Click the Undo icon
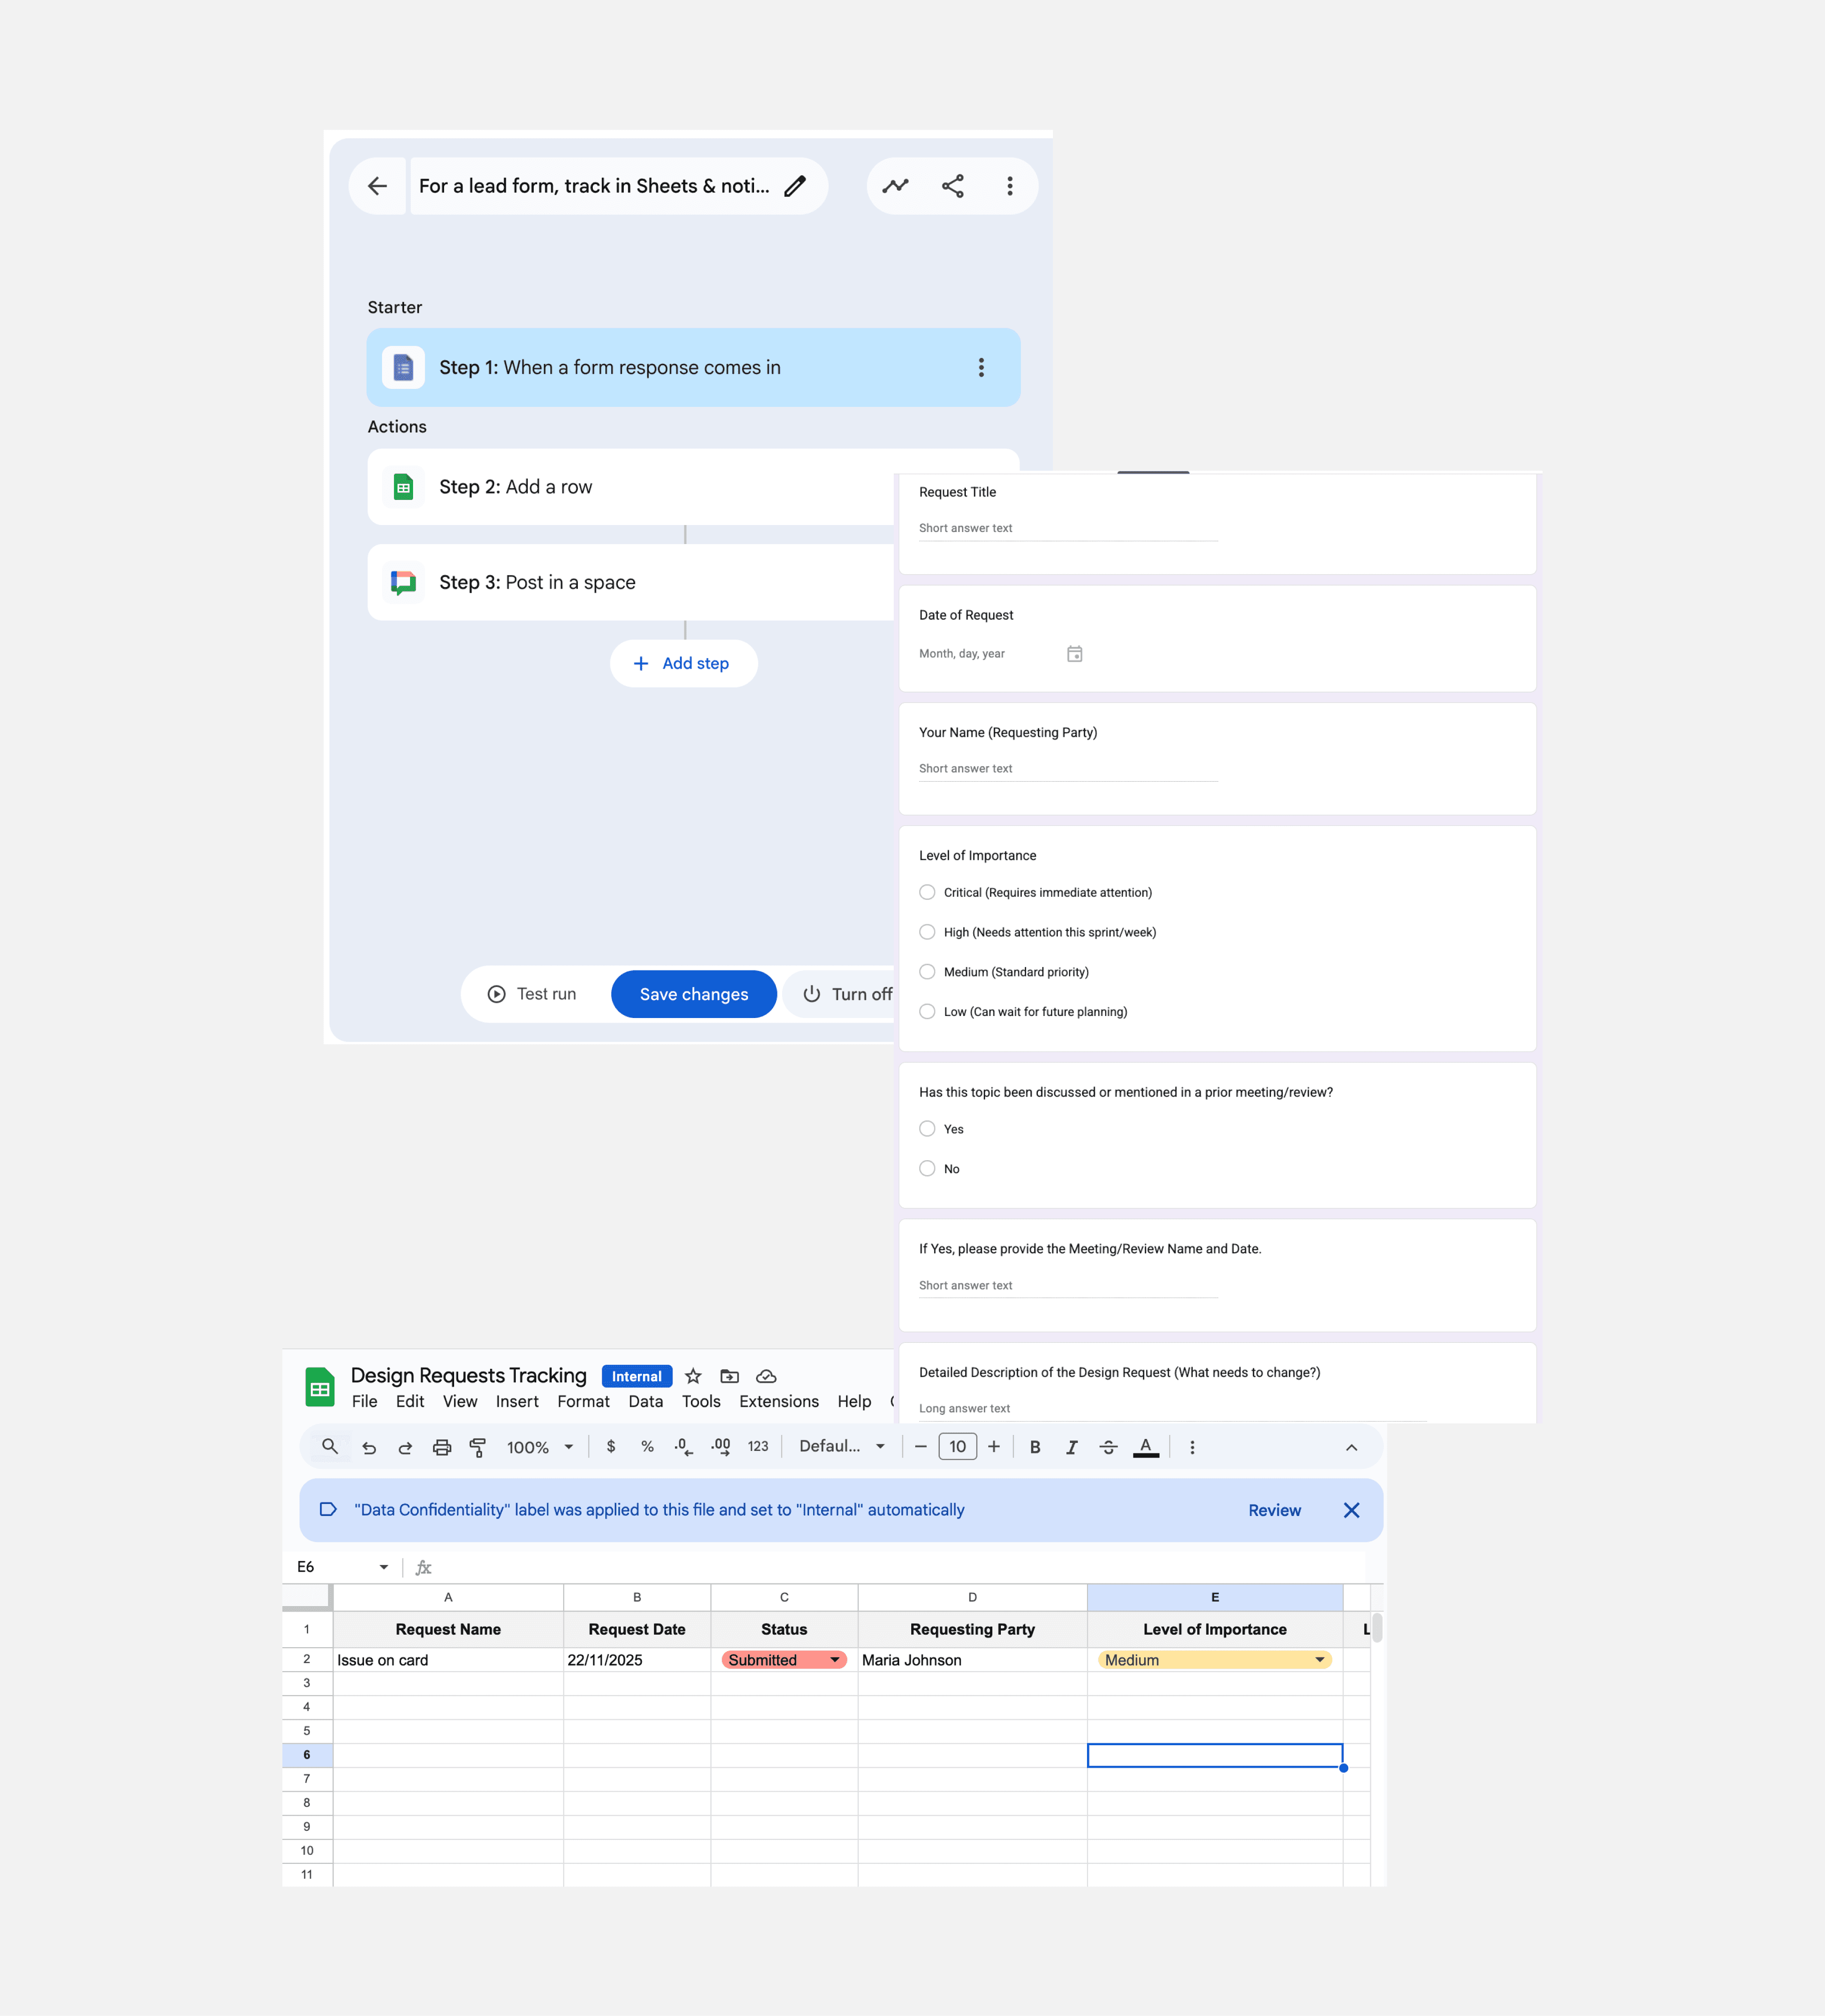The image size is (1825, 2016). [369, 1446]
